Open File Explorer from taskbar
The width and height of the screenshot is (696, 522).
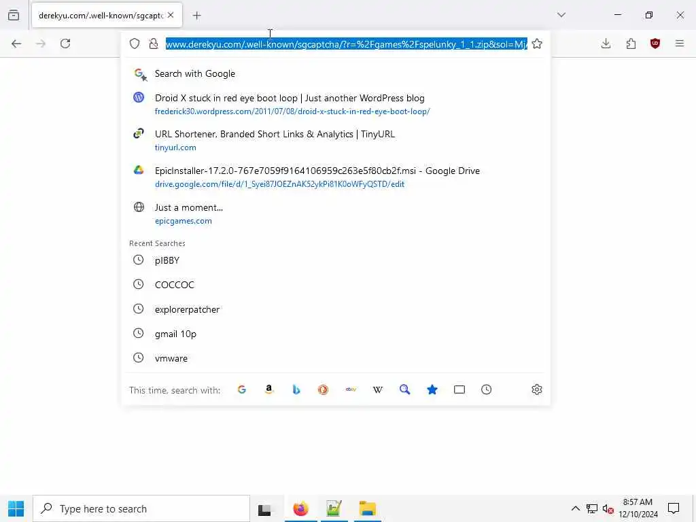368,508
